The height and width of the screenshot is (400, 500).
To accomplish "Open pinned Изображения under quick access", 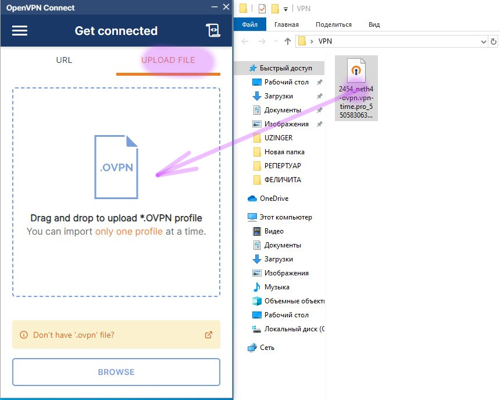I will click(x=287, y=124).
